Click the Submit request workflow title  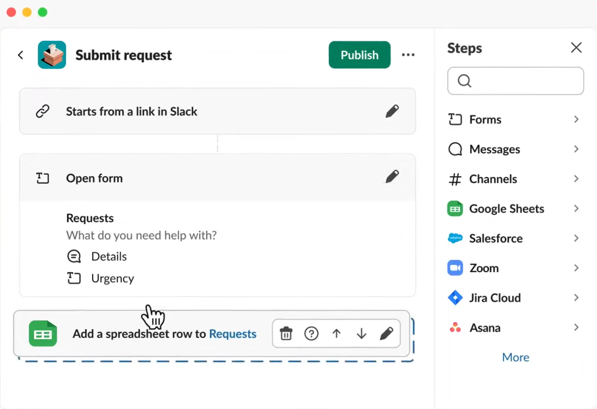(x=124, y=55)
